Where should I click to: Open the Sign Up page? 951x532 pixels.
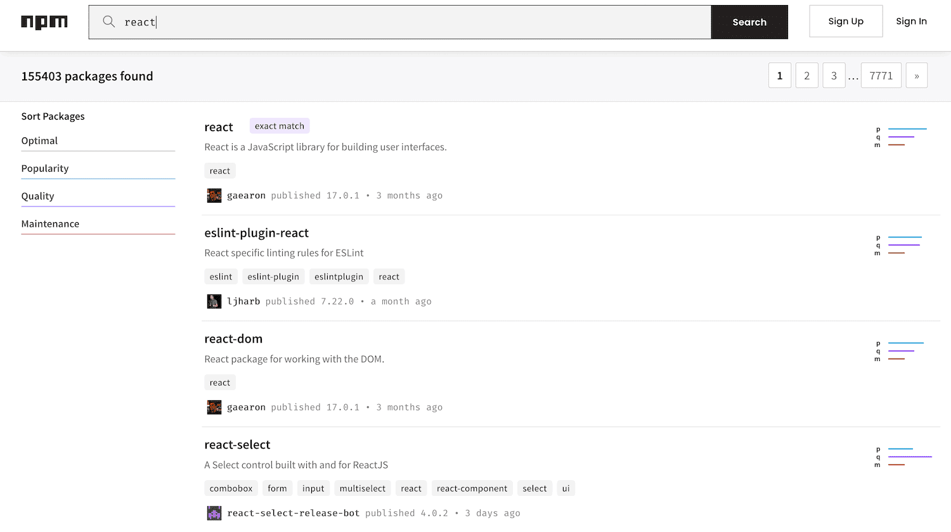click(x=846, y=21)
